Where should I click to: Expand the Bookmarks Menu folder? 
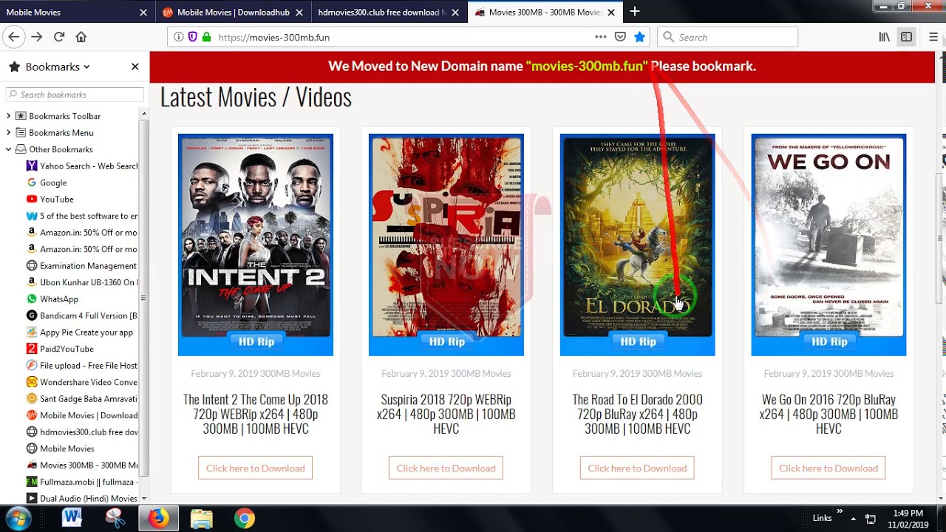tap(8, 133)
